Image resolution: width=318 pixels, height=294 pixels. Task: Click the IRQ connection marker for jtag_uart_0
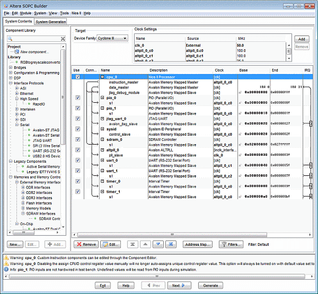[x=311, y=123]
